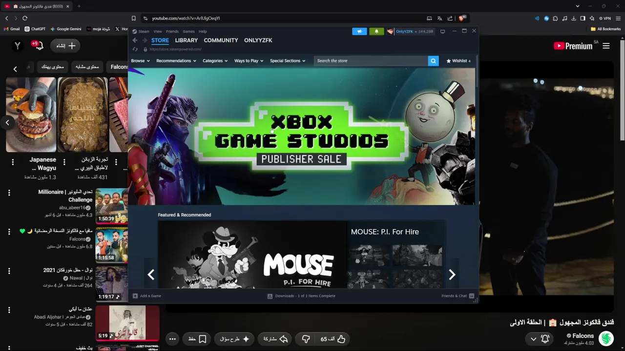The width and height of the screenshot is (625, 351).
Task: Click the Steam store search field
Action: (371, 61)
